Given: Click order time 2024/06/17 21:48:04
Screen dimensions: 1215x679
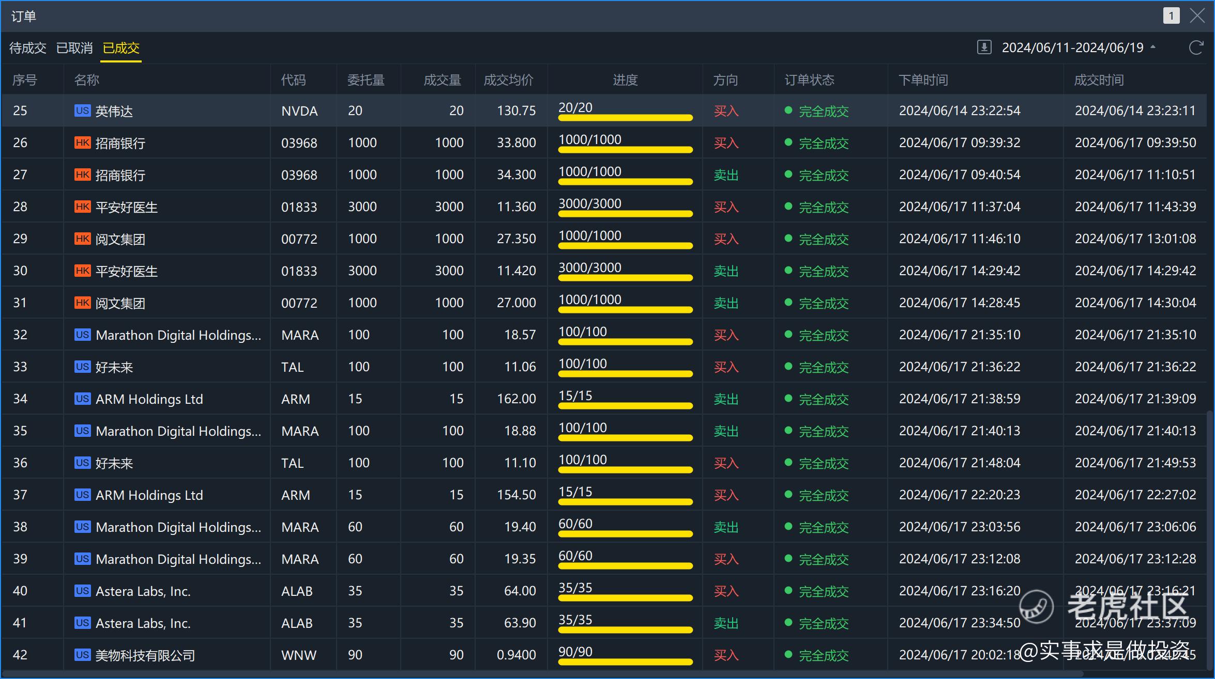Looking at the screenshot, I should [x=960, y=463].
